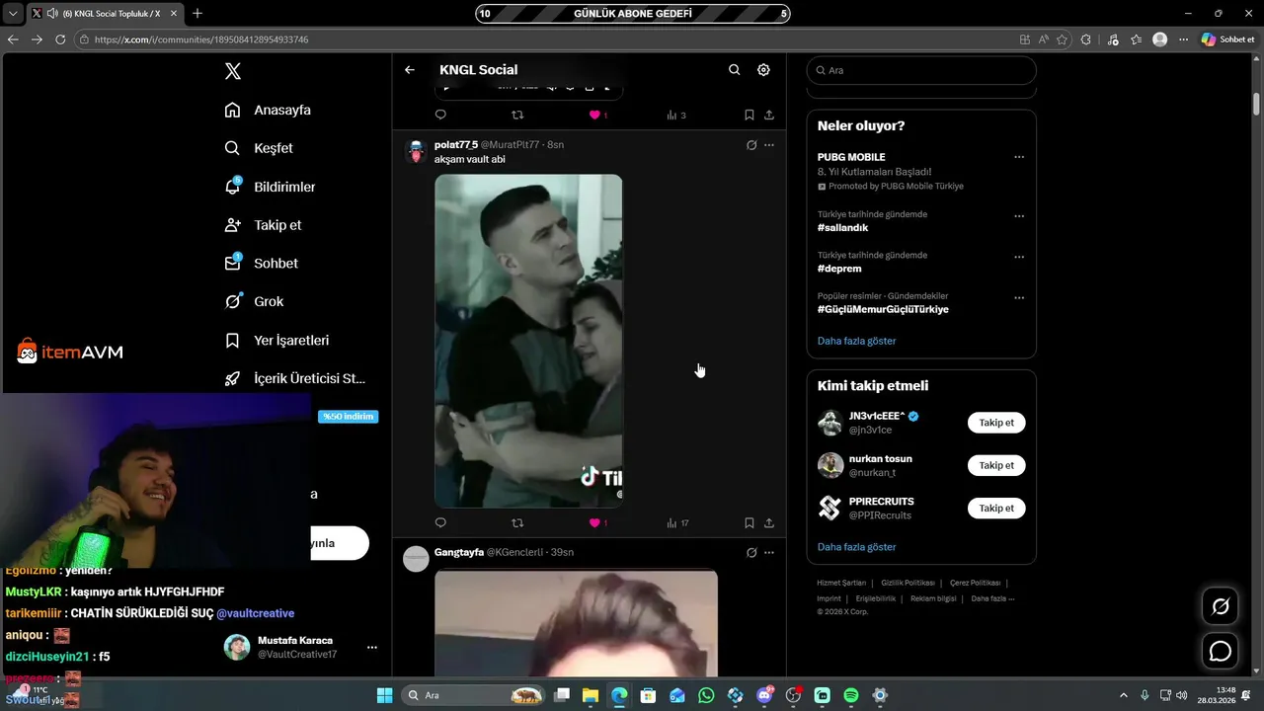The image size is (1264, 711).
Task: Open more options for #deprem trend
Action: coord(1019,257)
